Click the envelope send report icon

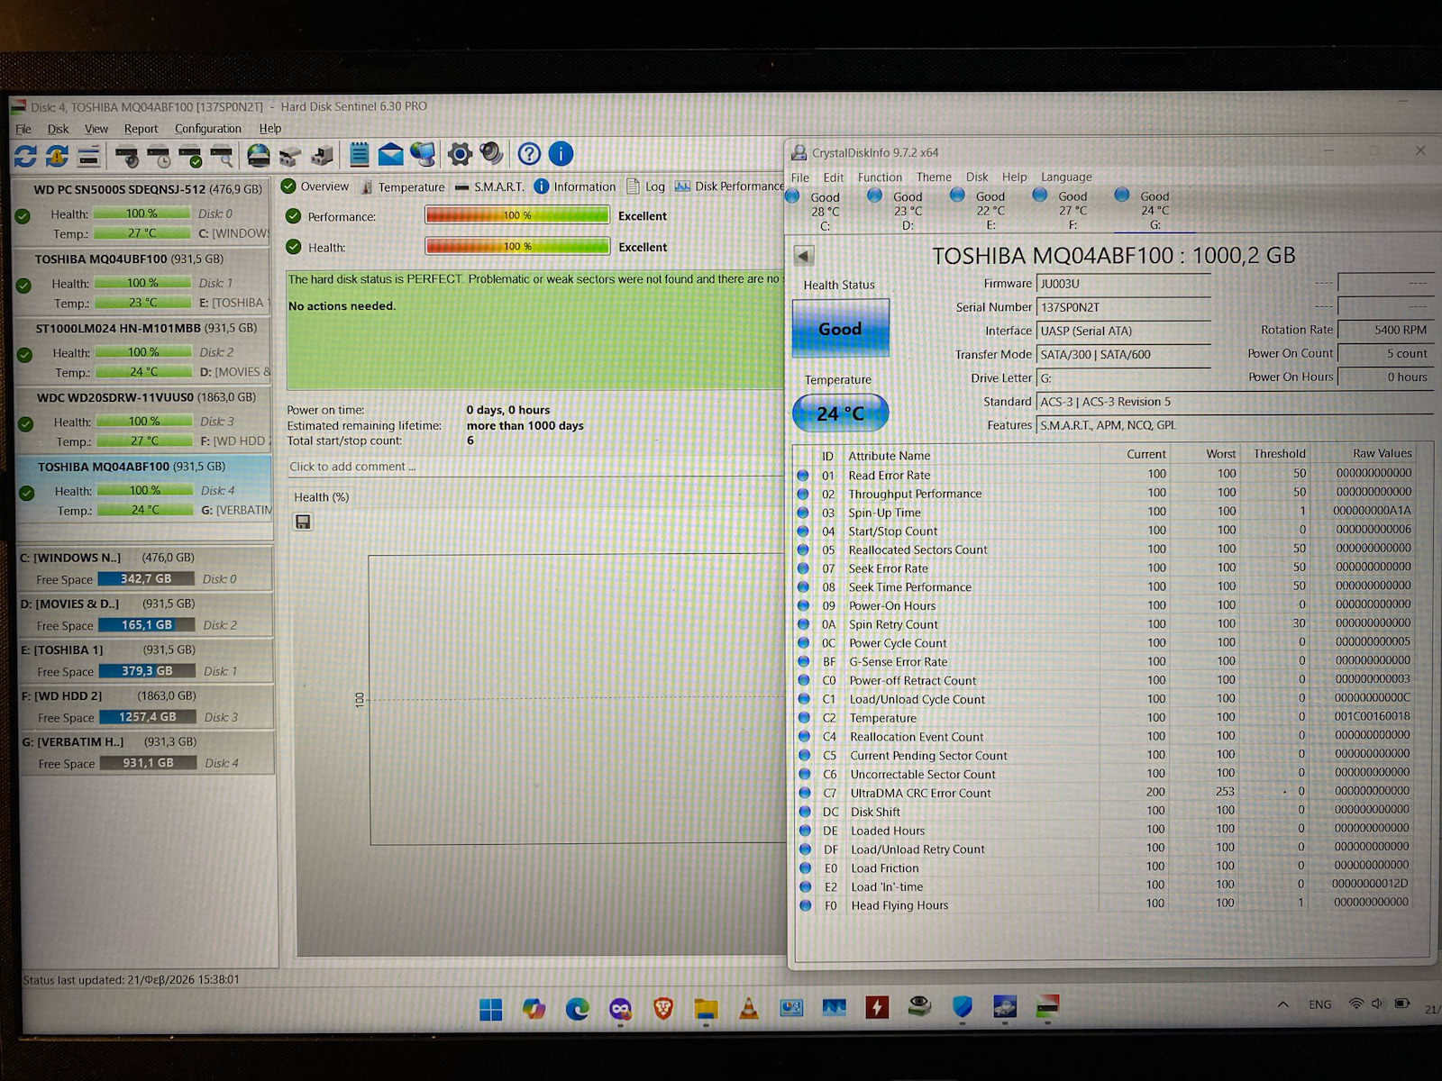pos(390,154)
